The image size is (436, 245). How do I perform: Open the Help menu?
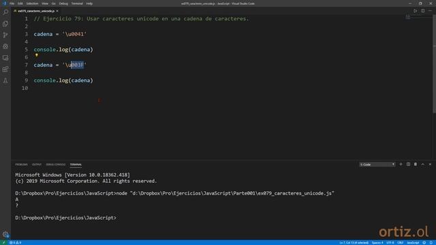[89, 3]
